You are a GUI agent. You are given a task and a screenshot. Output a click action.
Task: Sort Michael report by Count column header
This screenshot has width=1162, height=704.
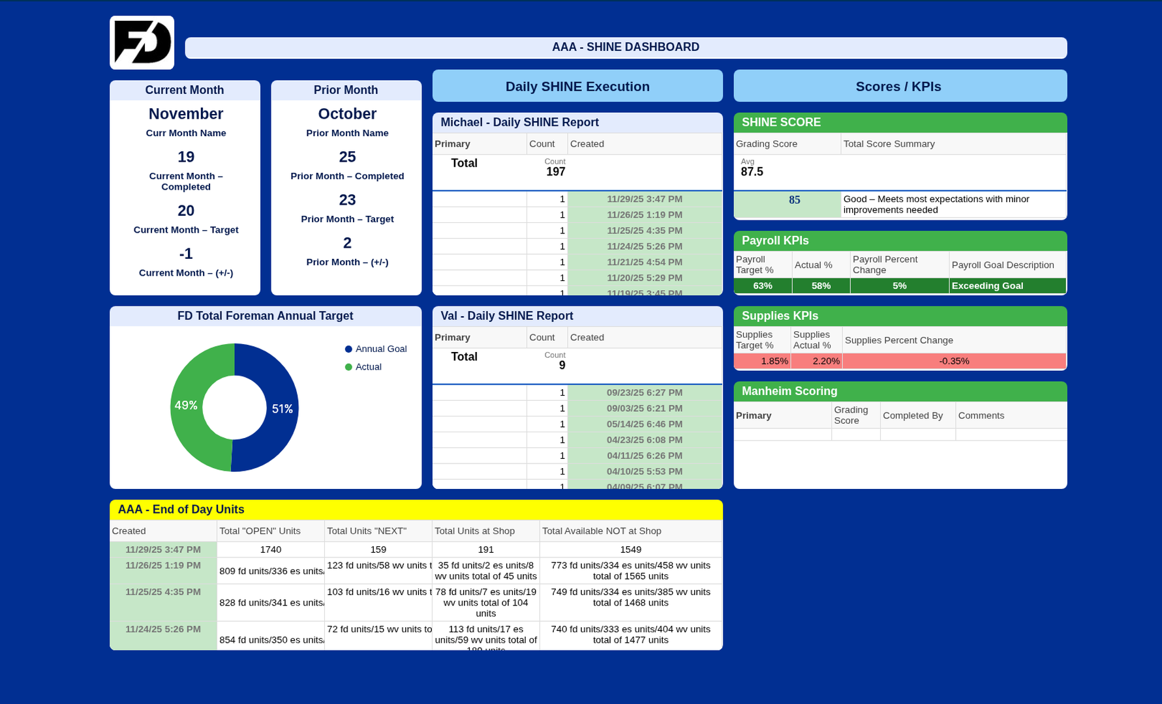click(542, 144)
